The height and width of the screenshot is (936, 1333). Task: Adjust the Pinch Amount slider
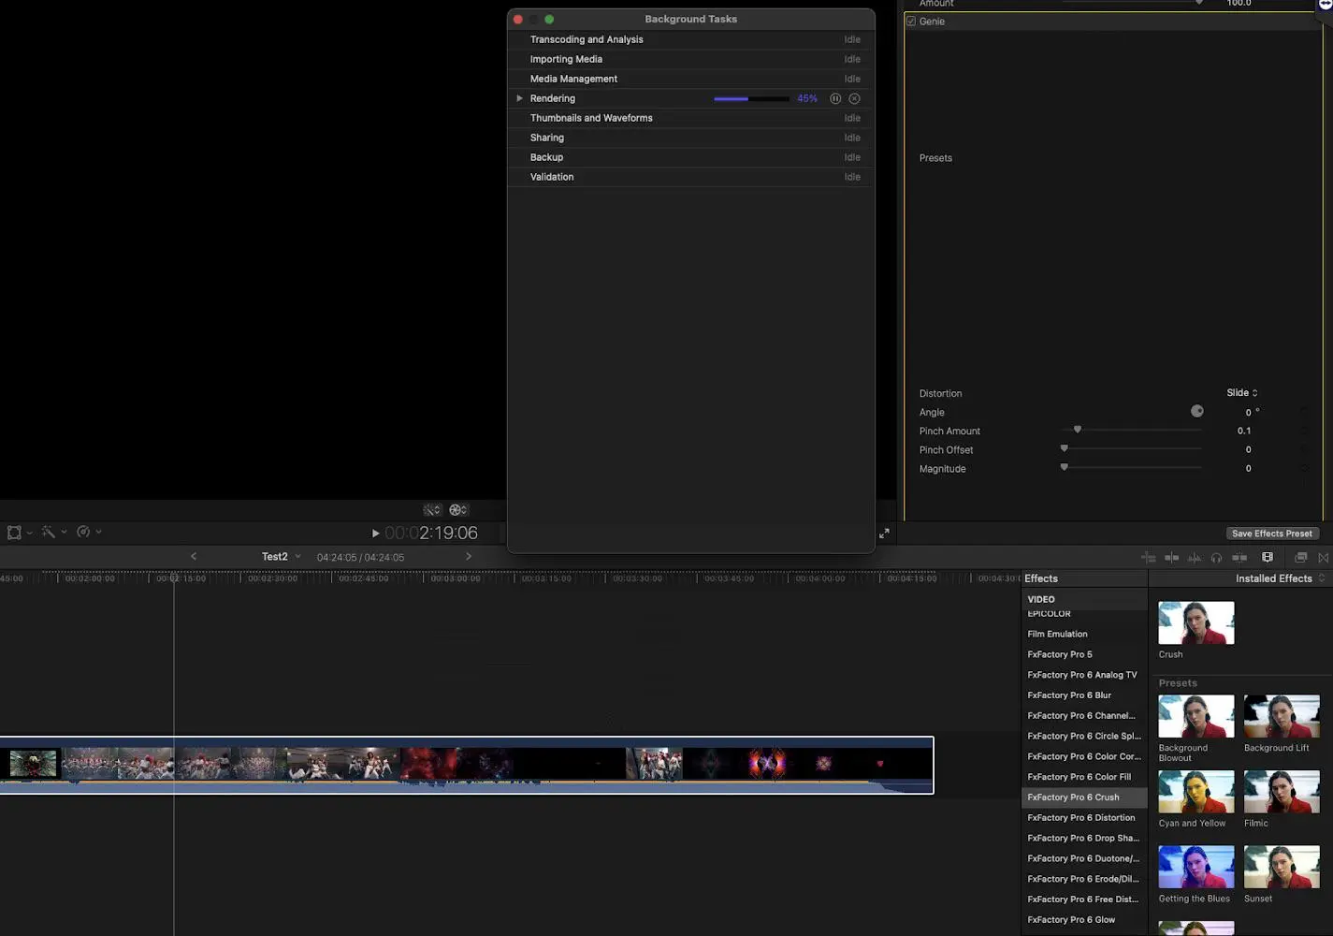pos(1078,431)
